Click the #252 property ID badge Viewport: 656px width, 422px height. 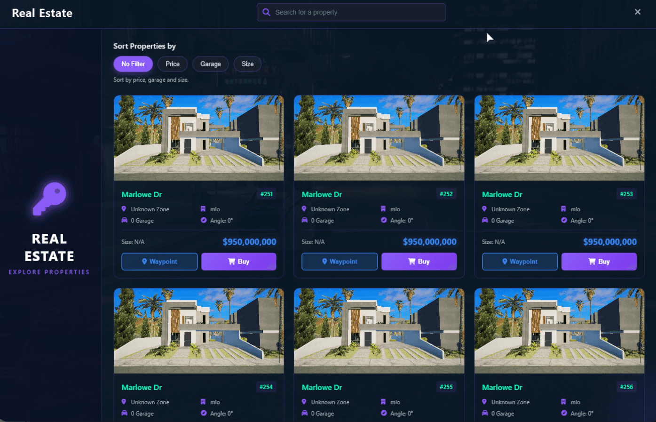click(446, 194)
